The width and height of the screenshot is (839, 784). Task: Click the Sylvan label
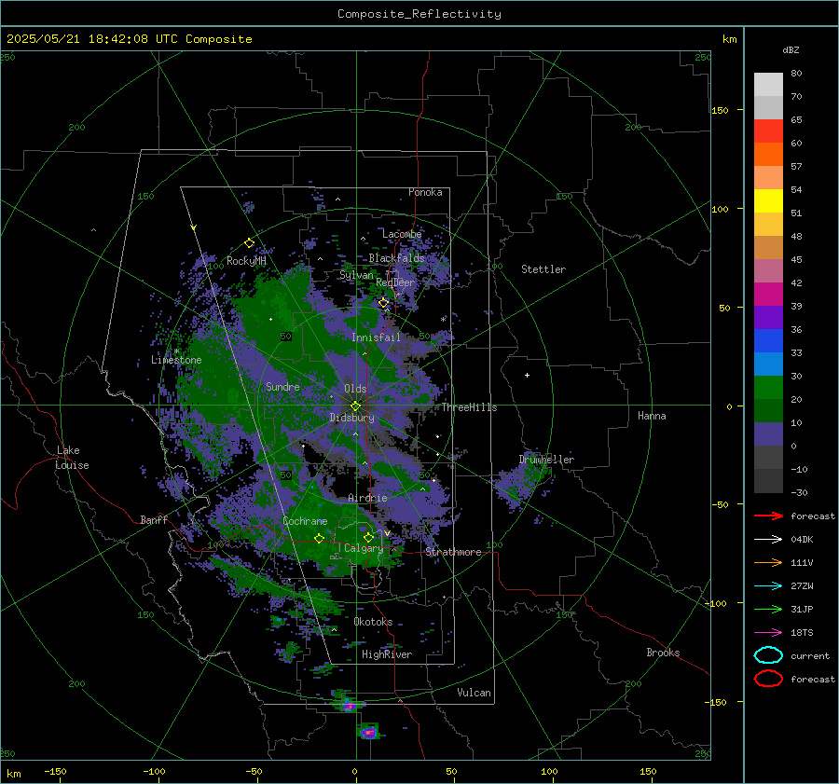pyautogui.click(x=356, y=275)
